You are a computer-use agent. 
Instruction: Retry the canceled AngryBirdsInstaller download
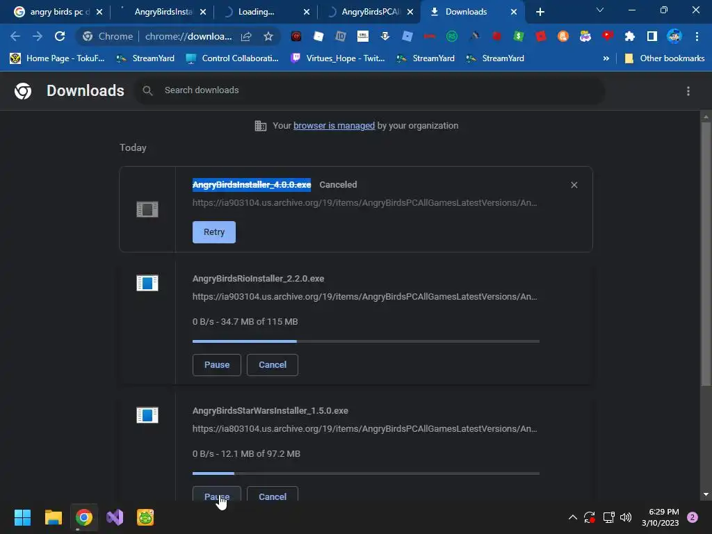[214, 232]
